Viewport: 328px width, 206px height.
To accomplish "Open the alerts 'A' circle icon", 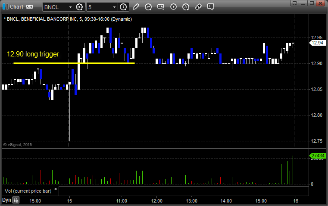I will (x=186, y=7).
